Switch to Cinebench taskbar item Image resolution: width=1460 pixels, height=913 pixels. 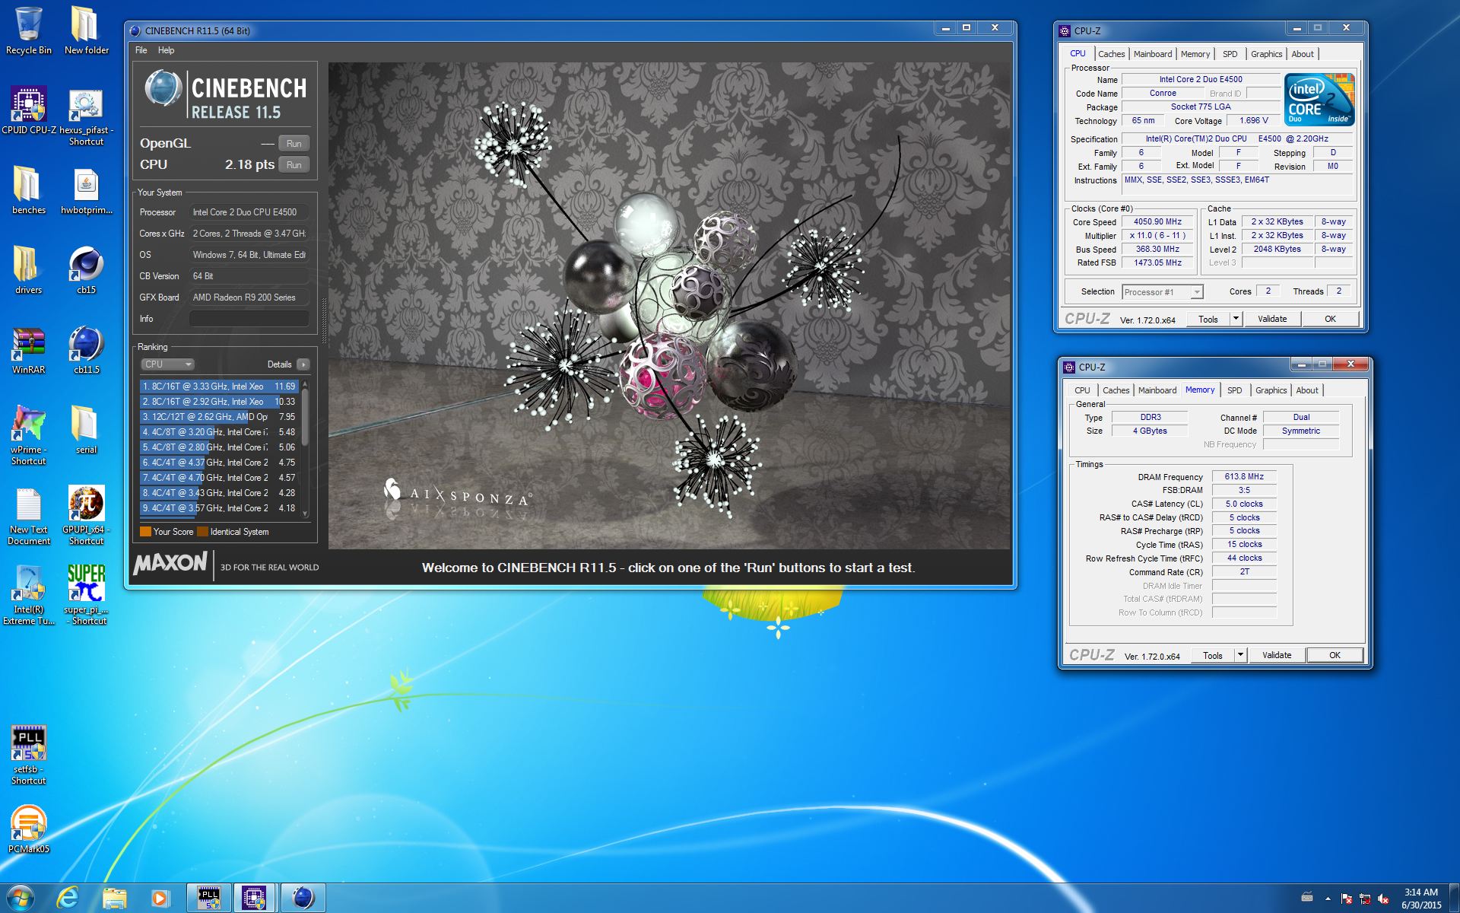click(x=303, y=898)
